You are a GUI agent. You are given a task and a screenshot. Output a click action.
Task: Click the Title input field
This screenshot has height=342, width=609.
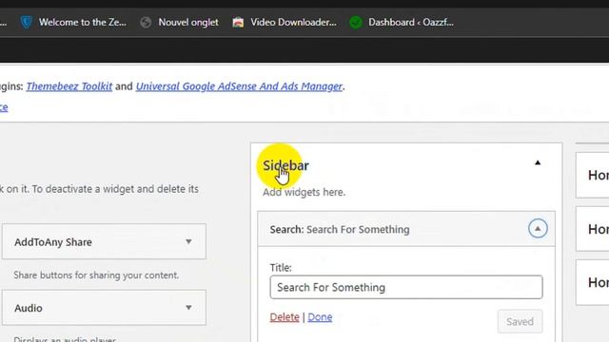click(406, 287)
